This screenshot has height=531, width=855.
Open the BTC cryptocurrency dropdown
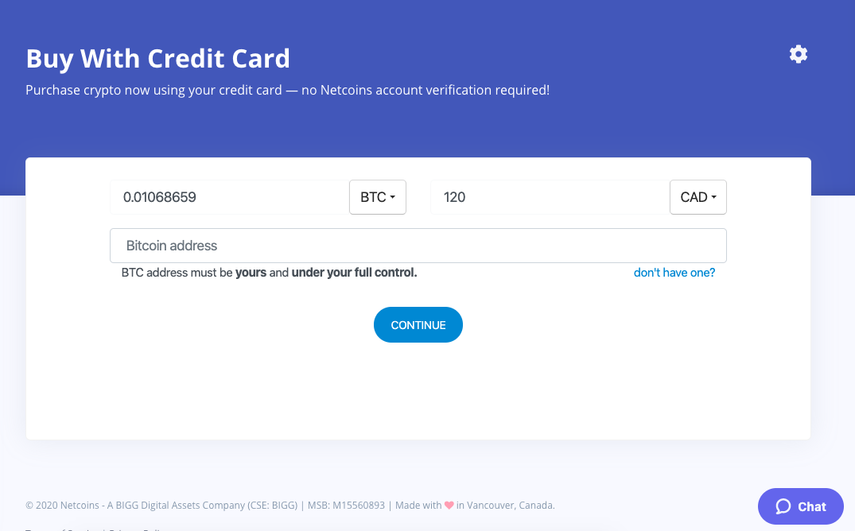377,197
